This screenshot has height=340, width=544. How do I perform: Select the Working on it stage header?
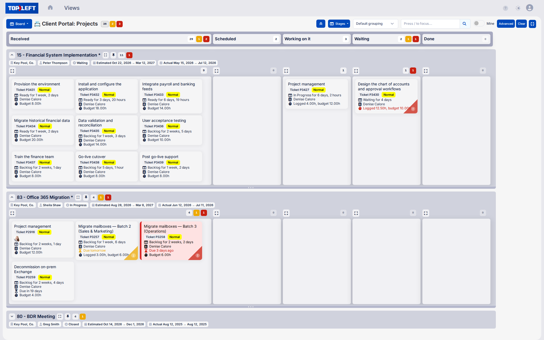(317, 39)
